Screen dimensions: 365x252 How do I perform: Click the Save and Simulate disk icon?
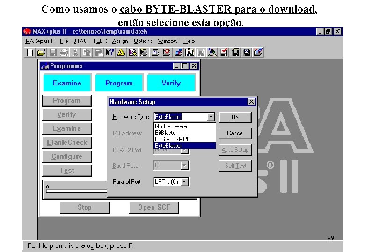(246, 52)
